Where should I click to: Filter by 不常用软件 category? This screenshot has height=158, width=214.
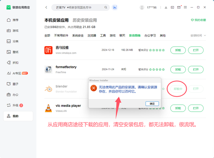[x=61, y=36]
